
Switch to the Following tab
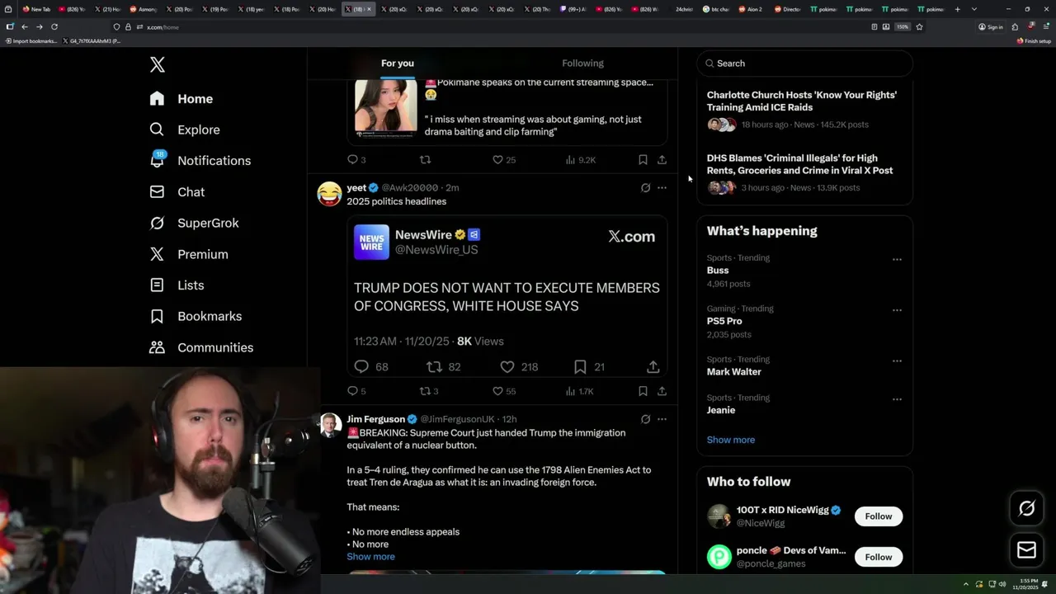(x=583, y=64)
